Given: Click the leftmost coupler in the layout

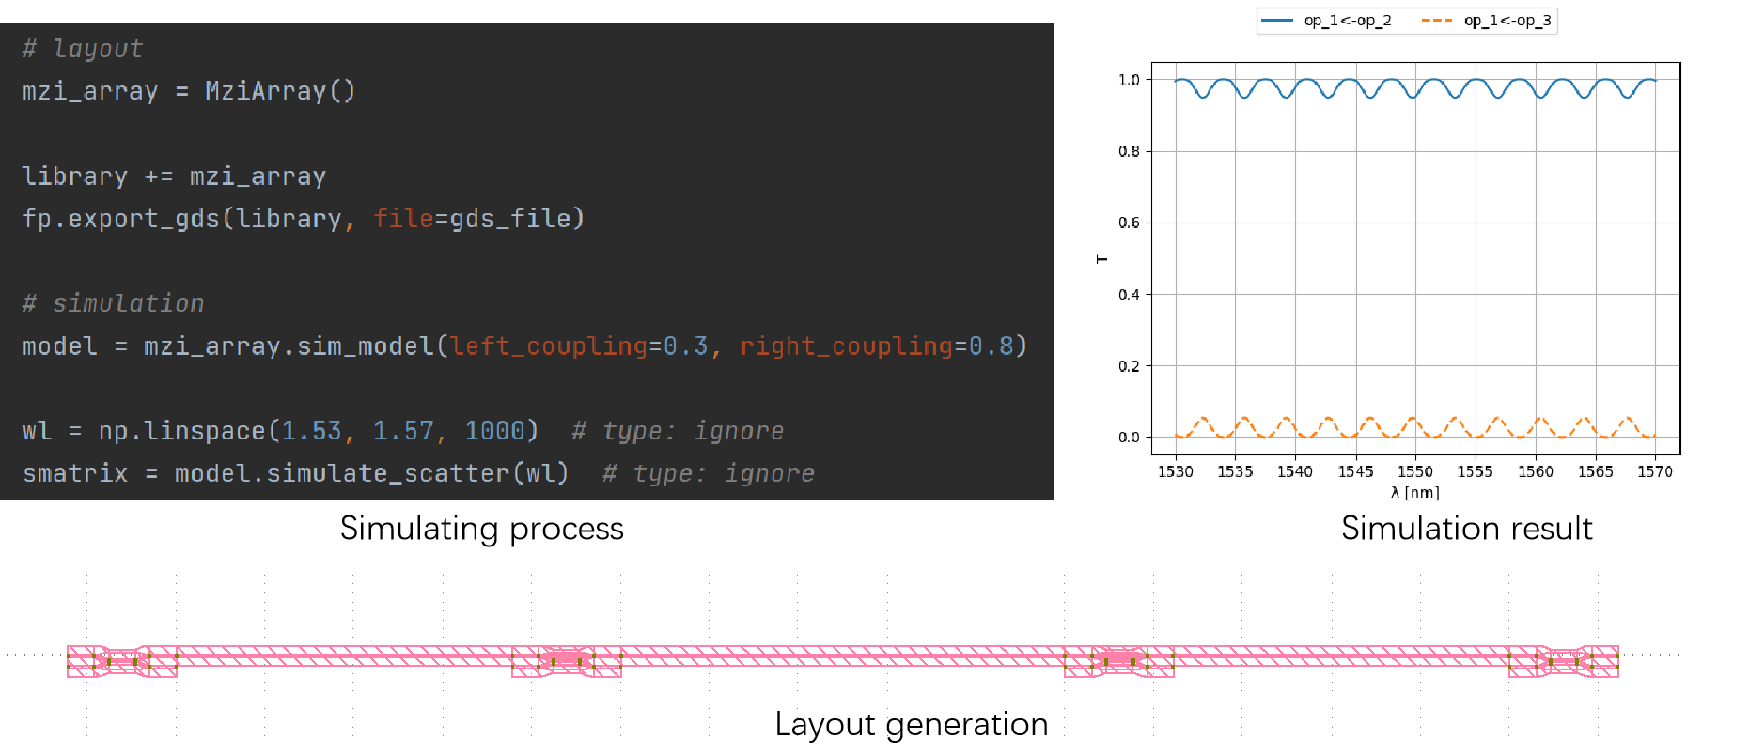Looking at the screenshot, I should [x=122, y=661].
